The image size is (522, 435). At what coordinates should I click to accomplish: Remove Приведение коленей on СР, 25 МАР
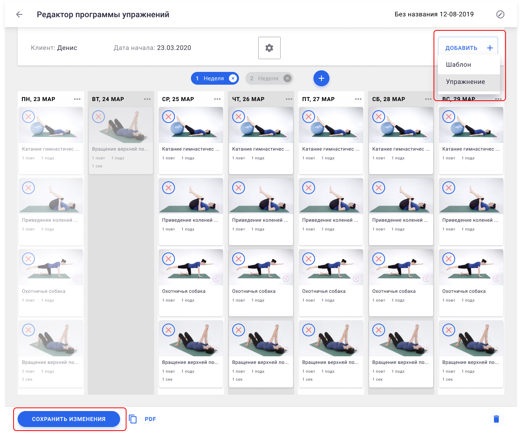[x=169, y=188]
